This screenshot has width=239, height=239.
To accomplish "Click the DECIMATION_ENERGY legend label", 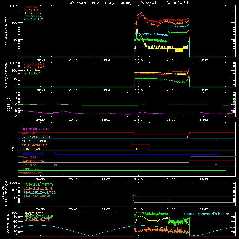I will 38,185.
